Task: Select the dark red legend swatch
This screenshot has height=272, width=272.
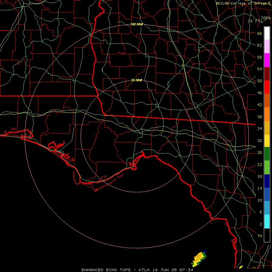Action: coord(267,74)
